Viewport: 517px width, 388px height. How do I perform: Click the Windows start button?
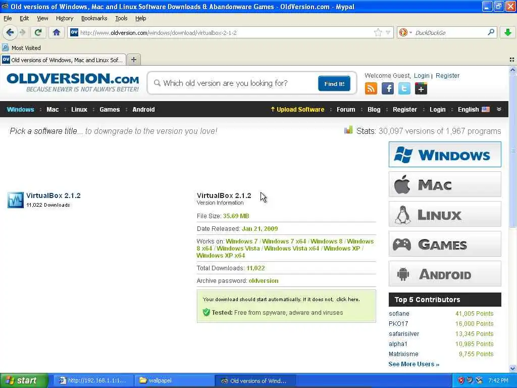pyautogui.click(x=24, y=380)
